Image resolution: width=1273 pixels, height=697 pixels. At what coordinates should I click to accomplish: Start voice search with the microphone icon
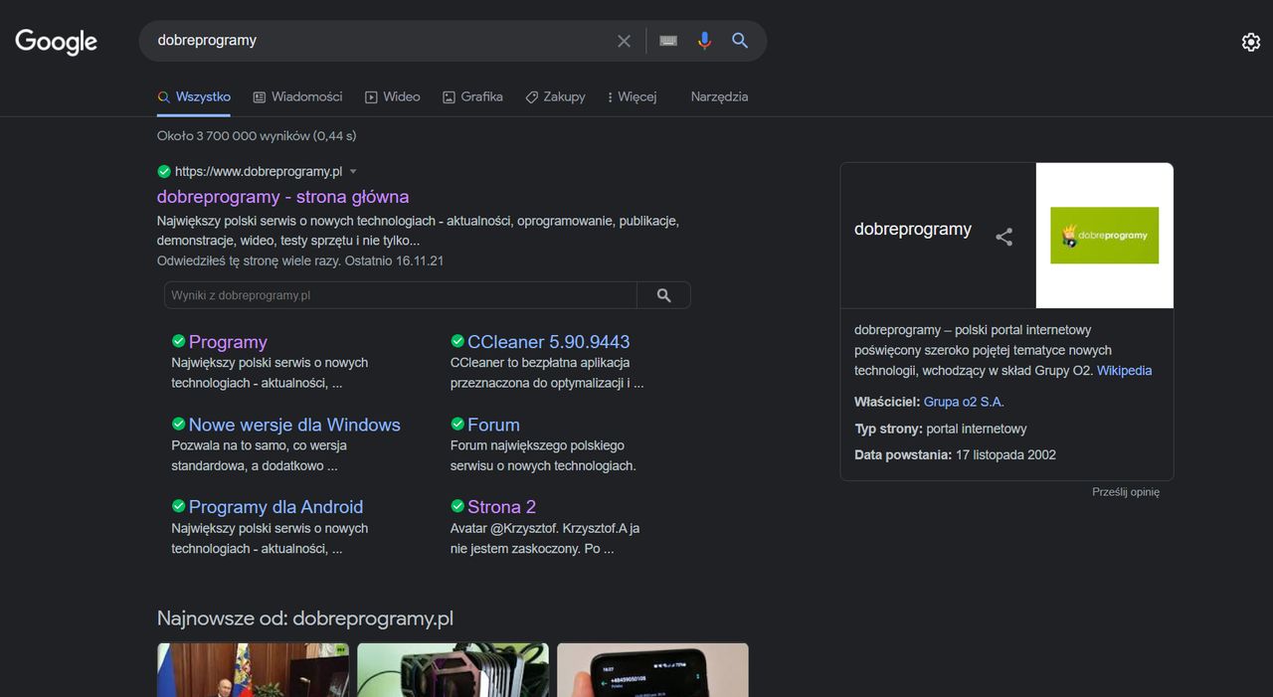(x=704, y=41)
